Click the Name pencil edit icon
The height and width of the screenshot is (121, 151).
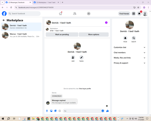(x=82, y=57)
